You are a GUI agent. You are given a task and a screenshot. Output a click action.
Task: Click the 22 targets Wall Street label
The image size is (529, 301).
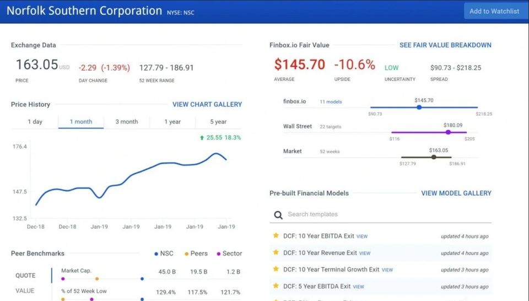[x=330, y=127]
